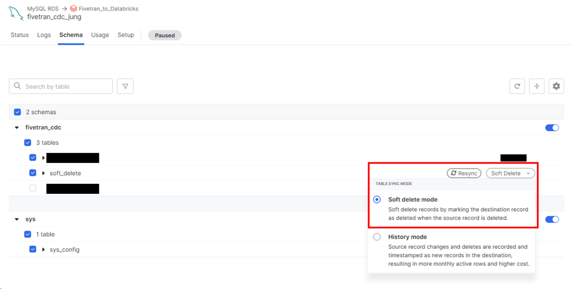
Task: Expand the soft_delete table columns
Action: pyautogui.click(x=43, y=173)
